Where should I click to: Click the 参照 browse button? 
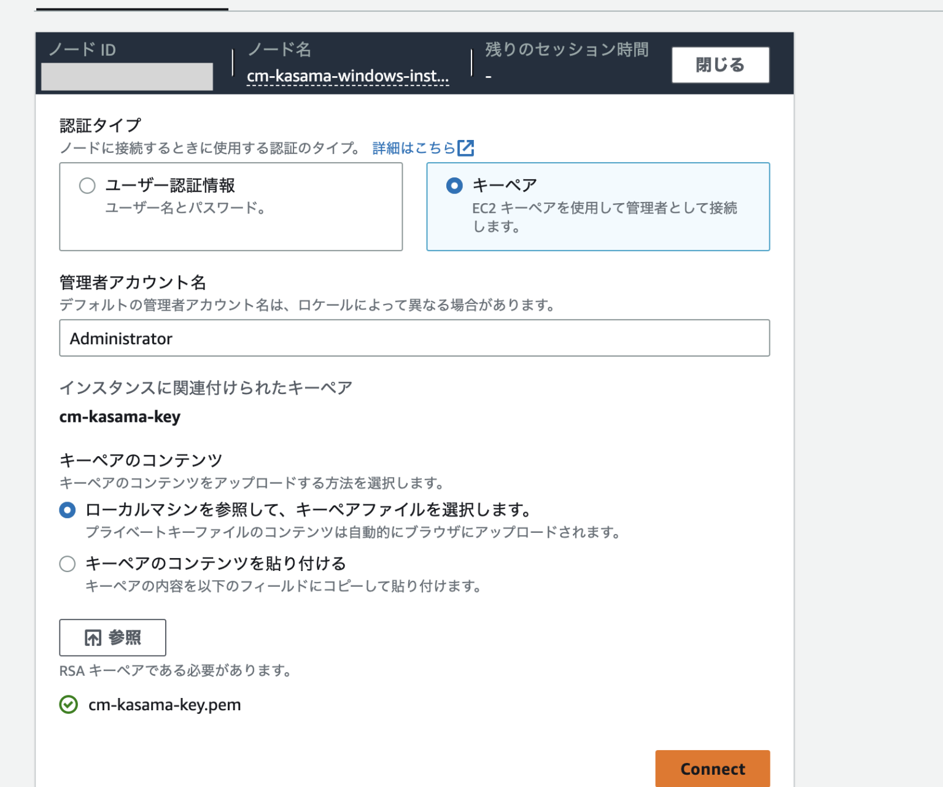pos(112,638)
